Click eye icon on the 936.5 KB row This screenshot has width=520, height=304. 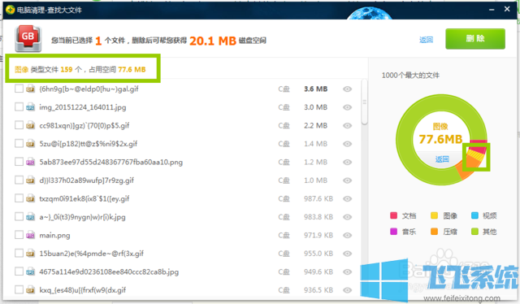347,290
